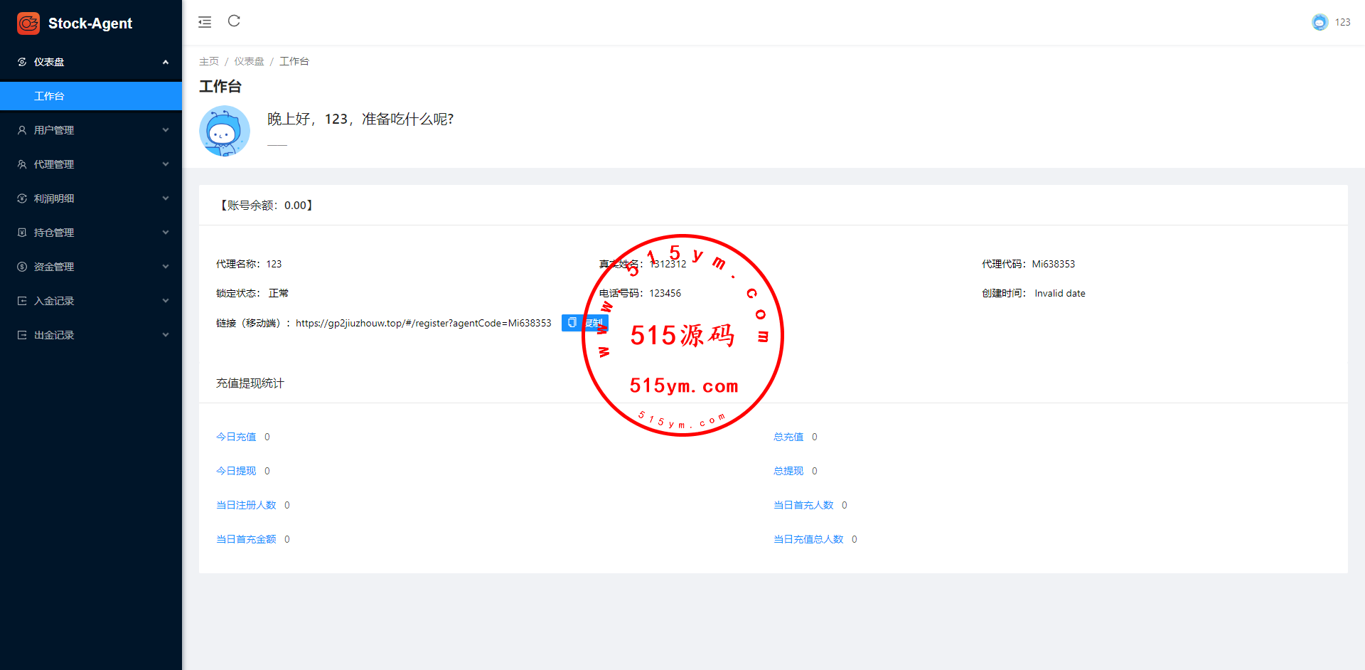
Task: Expand the 代理管理 submenu arrow
Action: 165,164
